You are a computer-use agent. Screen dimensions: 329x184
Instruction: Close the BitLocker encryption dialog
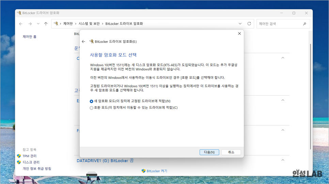239,34
